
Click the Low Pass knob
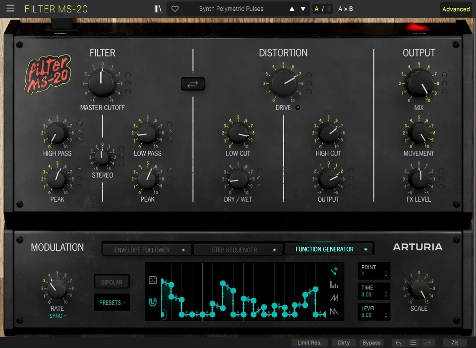[148, 133]
